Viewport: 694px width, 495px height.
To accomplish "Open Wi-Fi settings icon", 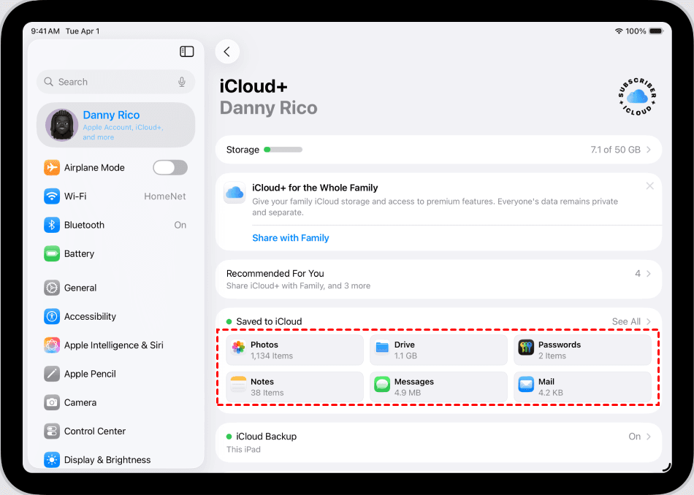I will tap(52, 196).
